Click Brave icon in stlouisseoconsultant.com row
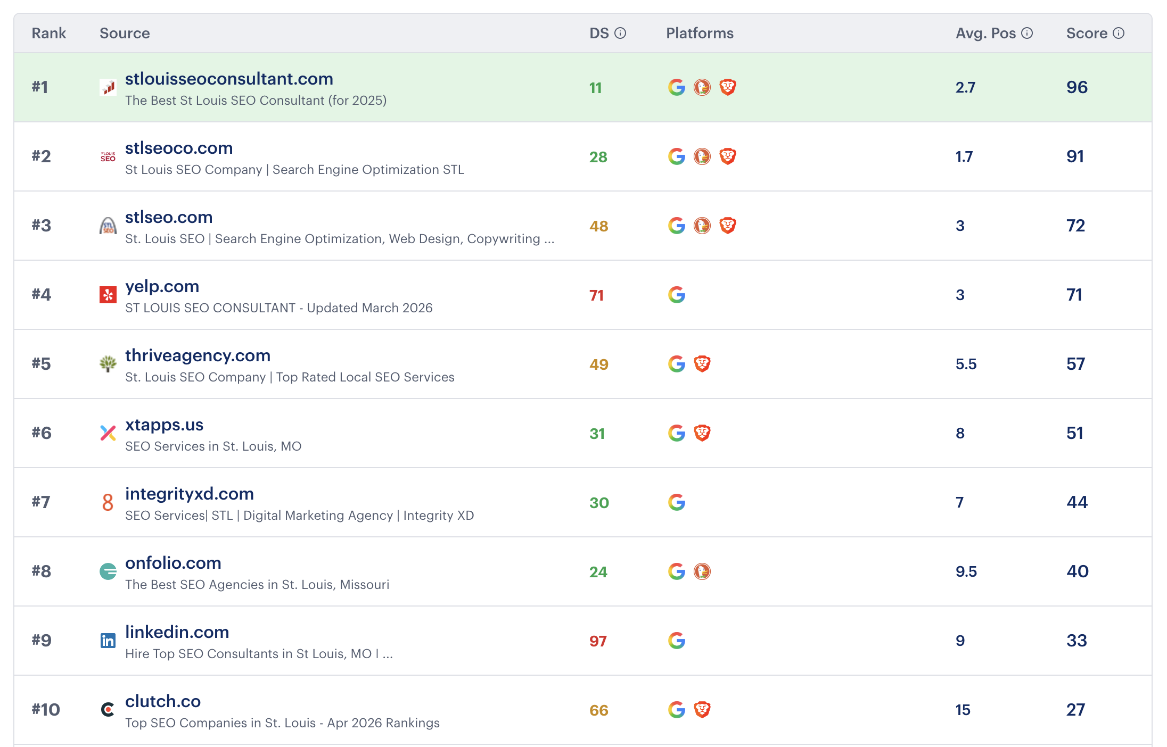The height and width of the screenshot is (747, 1167). (x=728, y=87)
